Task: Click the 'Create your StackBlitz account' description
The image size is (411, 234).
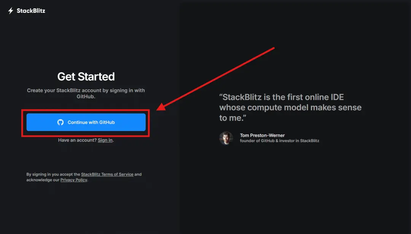Action: point(86,90)
